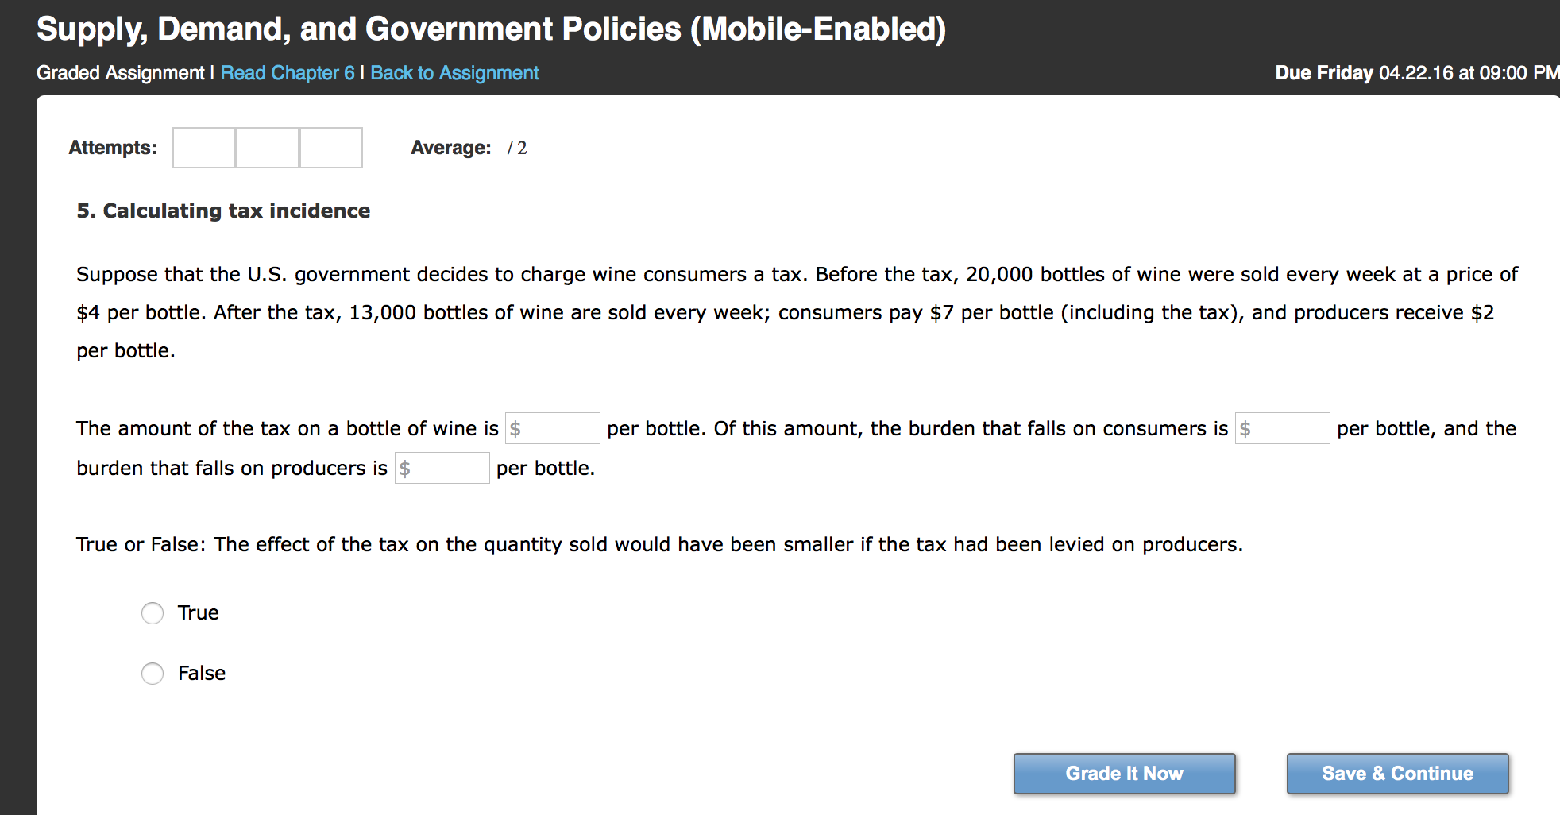Select the True radio button
Screen dimensions: 1560x815
click(153, 613)
